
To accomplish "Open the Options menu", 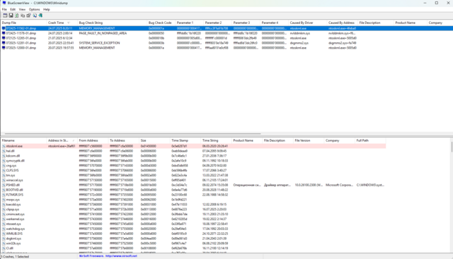I will click(34, 9).
